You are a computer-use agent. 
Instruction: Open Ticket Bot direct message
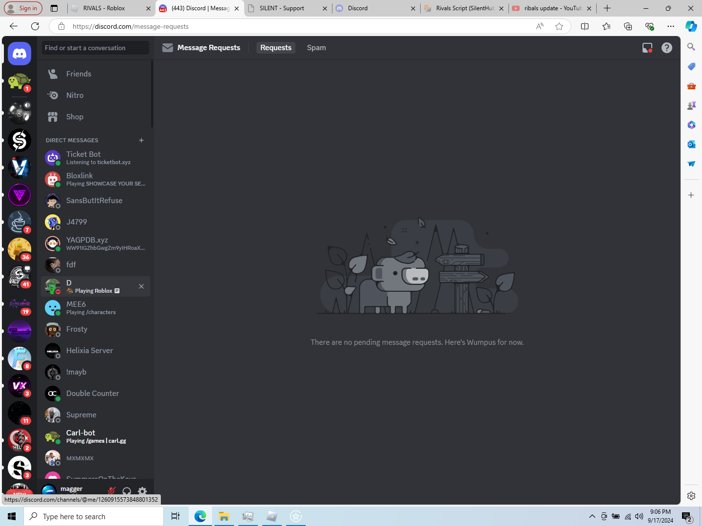click(x=96, y=158)
